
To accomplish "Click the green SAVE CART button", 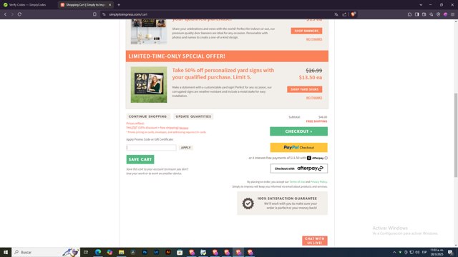I will [140, 159].
